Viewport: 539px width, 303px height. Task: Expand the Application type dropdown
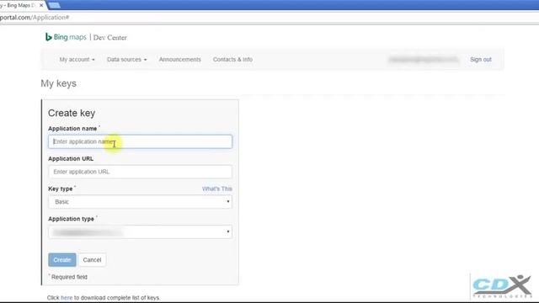(141, 232)
